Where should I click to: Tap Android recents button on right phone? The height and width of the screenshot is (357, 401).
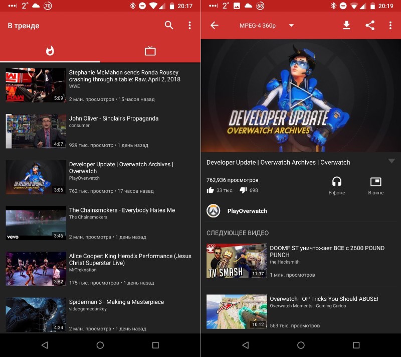(x=356, y=345)
